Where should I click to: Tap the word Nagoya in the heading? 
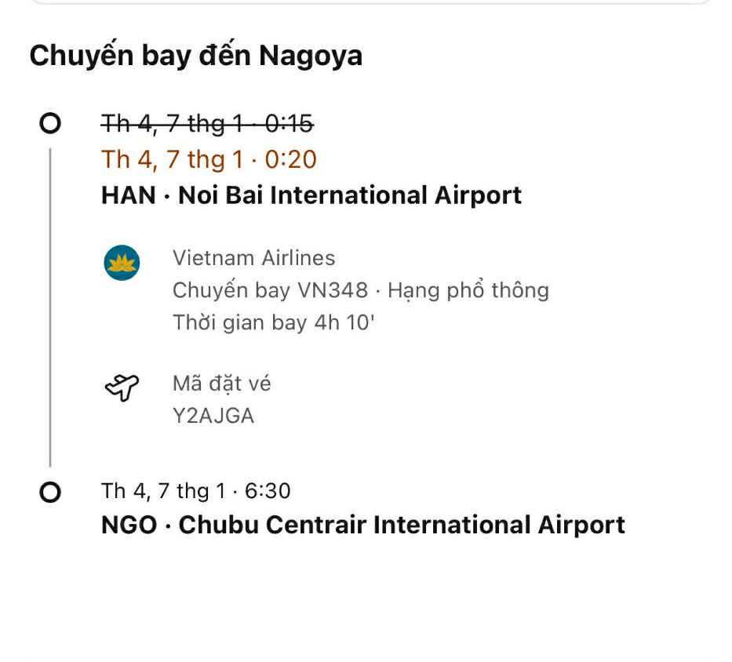(x=311, y=56)
